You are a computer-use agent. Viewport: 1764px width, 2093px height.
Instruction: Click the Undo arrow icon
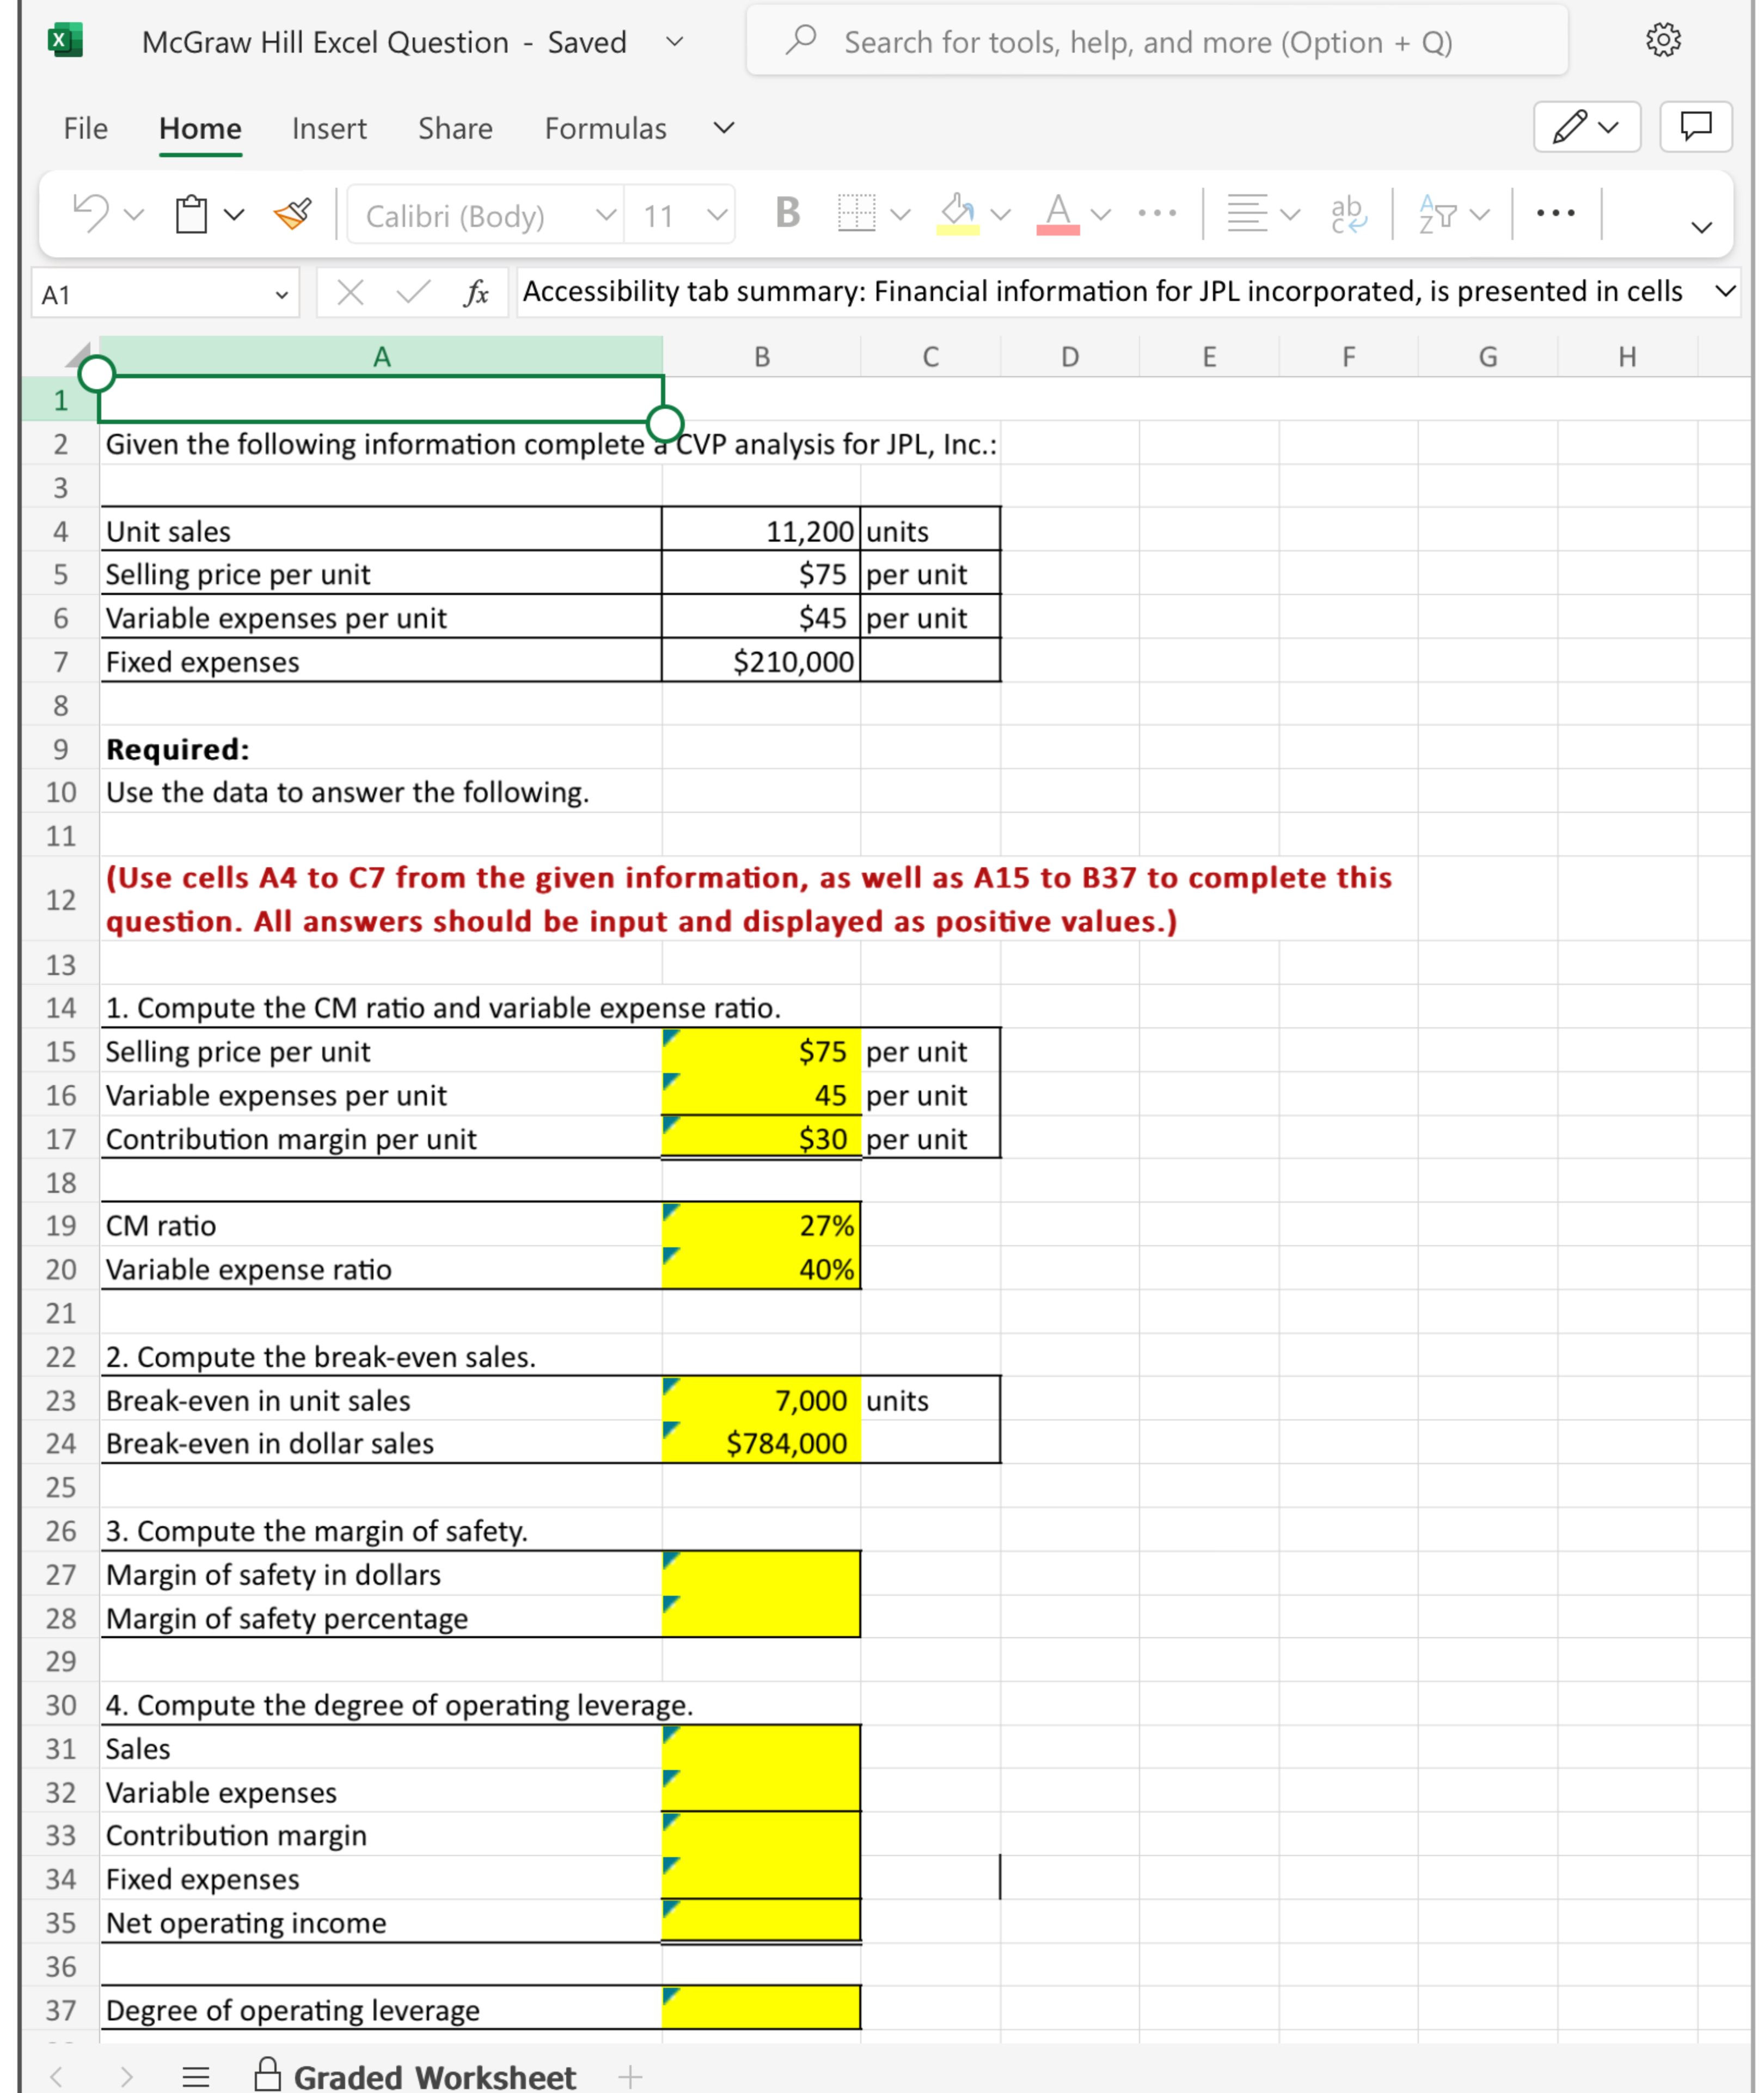(91, 214)
